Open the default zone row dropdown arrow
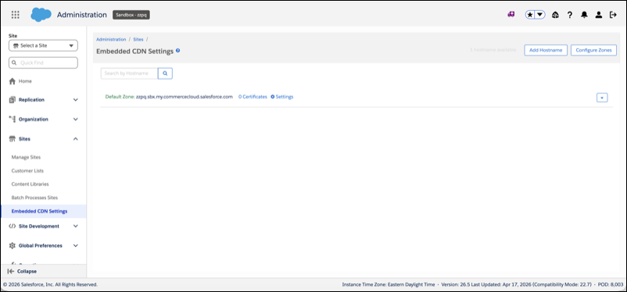 (602, 98)
